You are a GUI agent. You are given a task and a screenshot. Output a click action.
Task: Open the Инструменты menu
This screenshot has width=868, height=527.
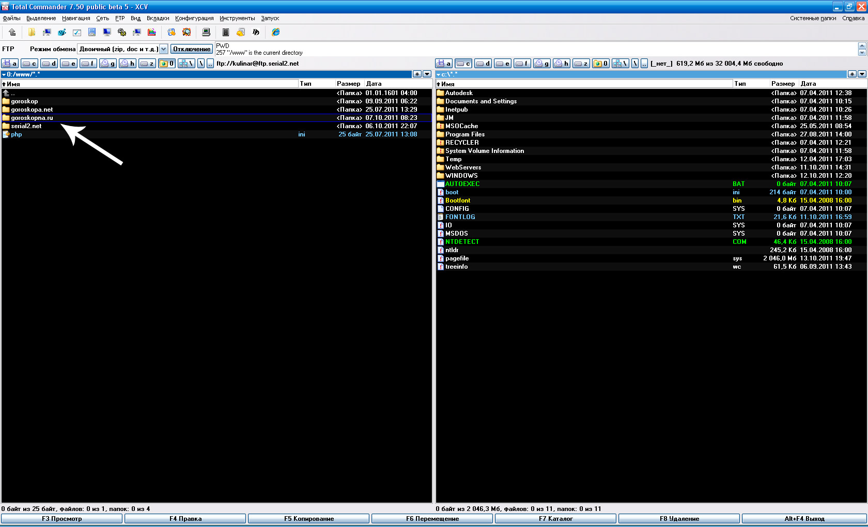[x=237, y=18]
